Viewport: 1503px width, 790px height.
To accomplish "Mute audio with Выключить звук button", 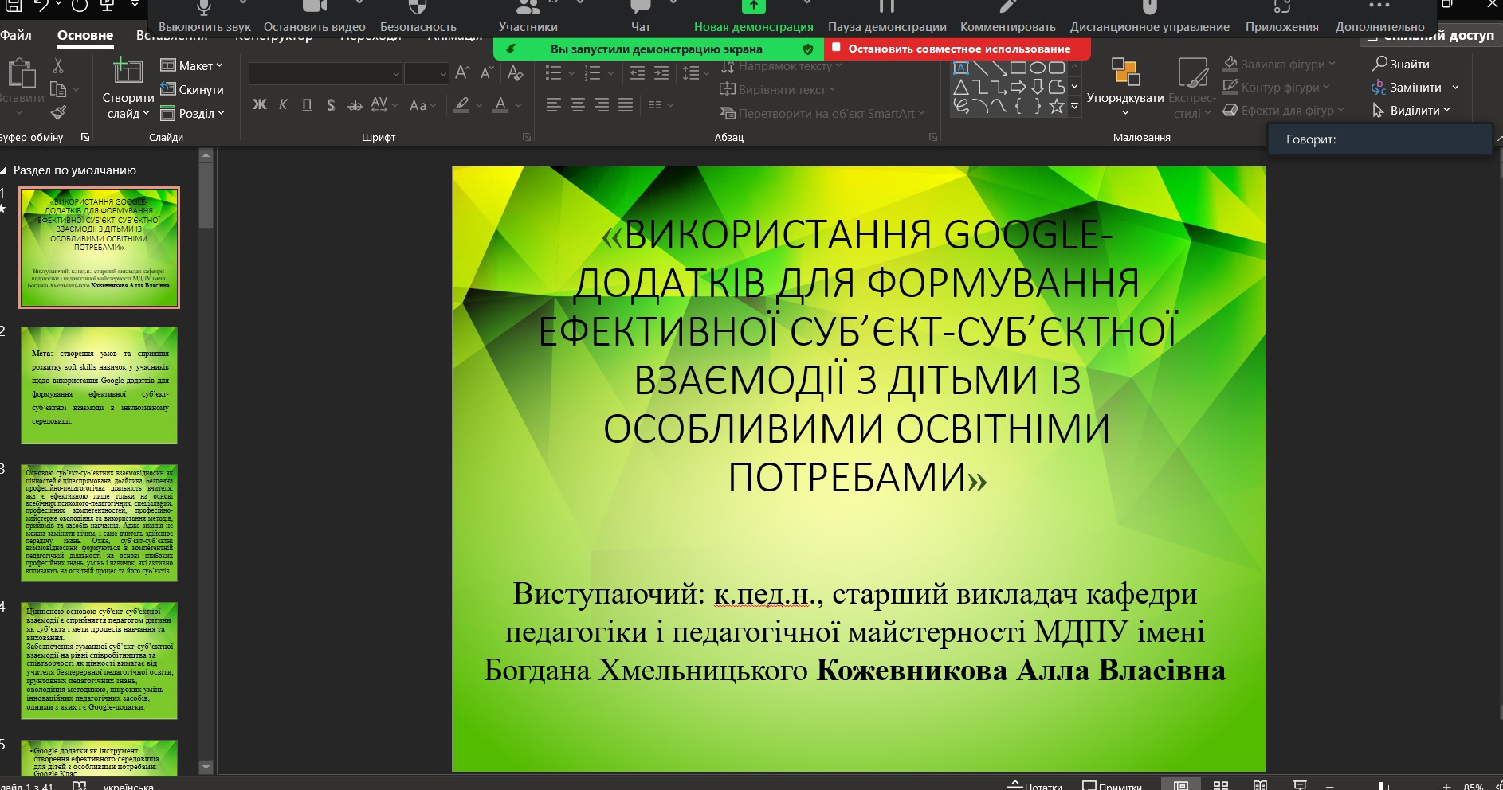I will pos(204,18).
